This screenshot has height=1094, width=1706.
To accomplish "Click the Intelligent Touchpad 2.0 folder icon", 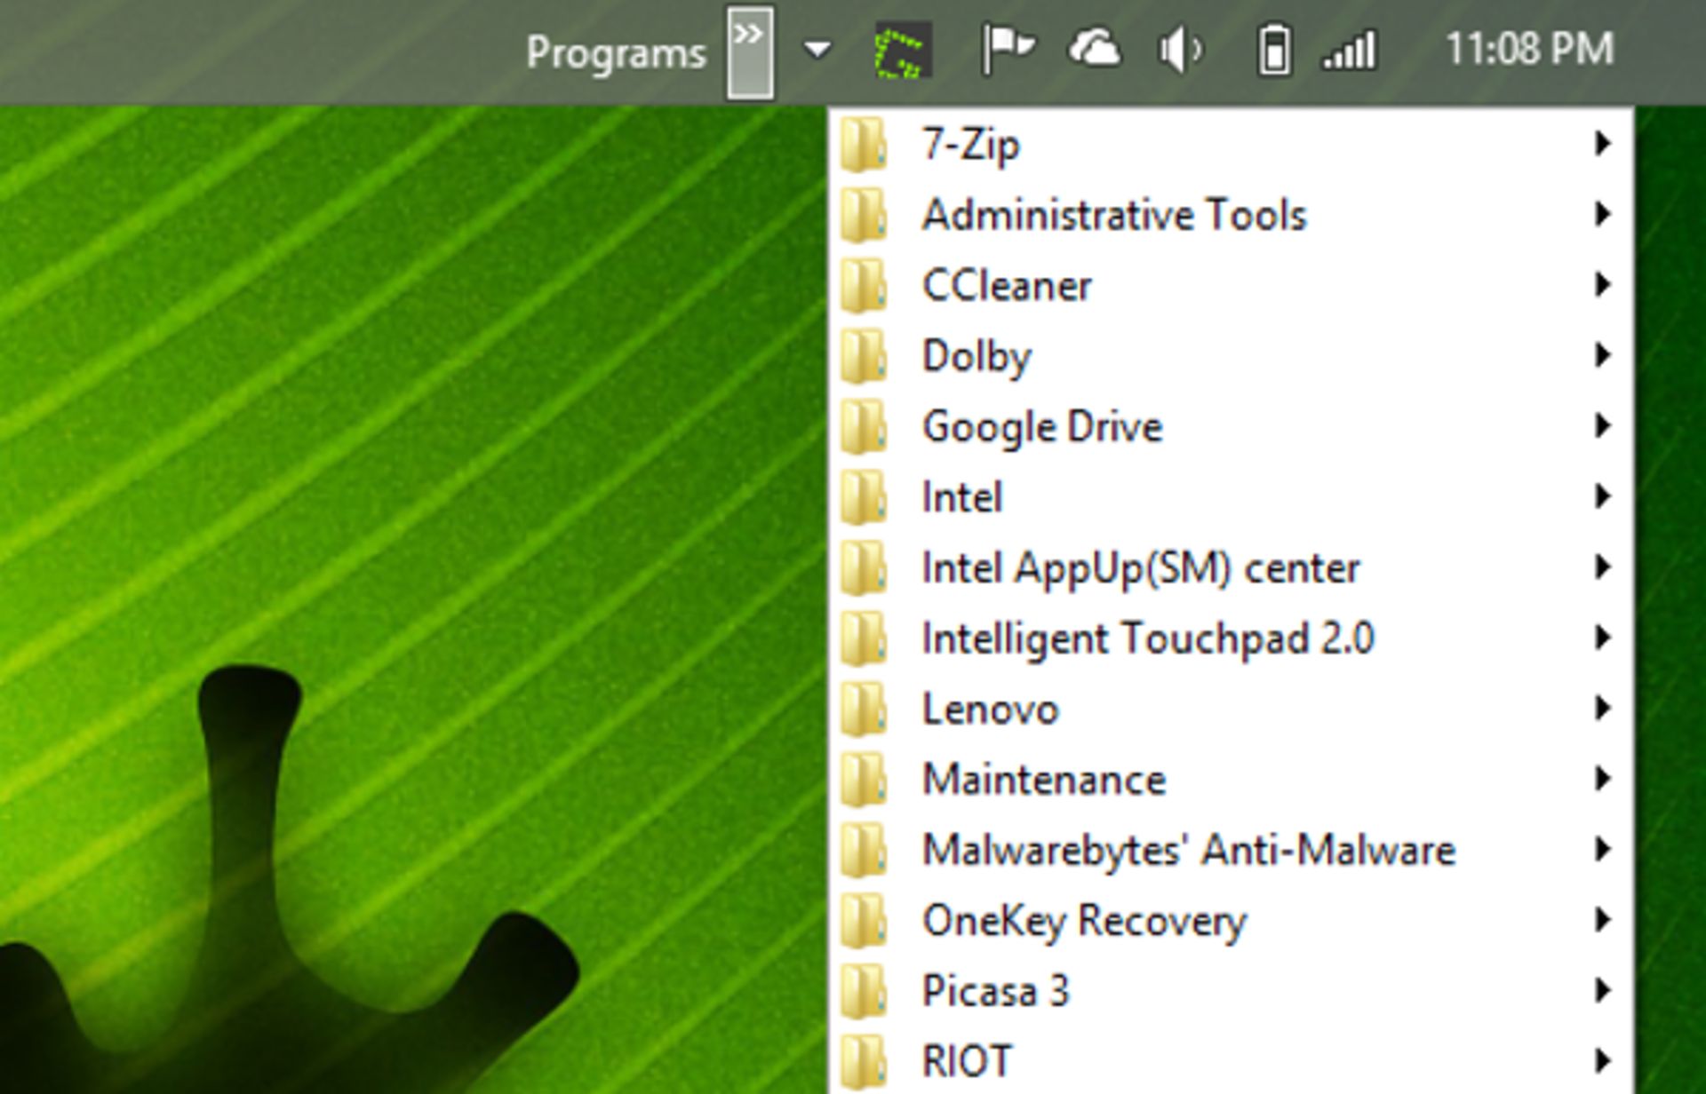I will pos(863,638).
